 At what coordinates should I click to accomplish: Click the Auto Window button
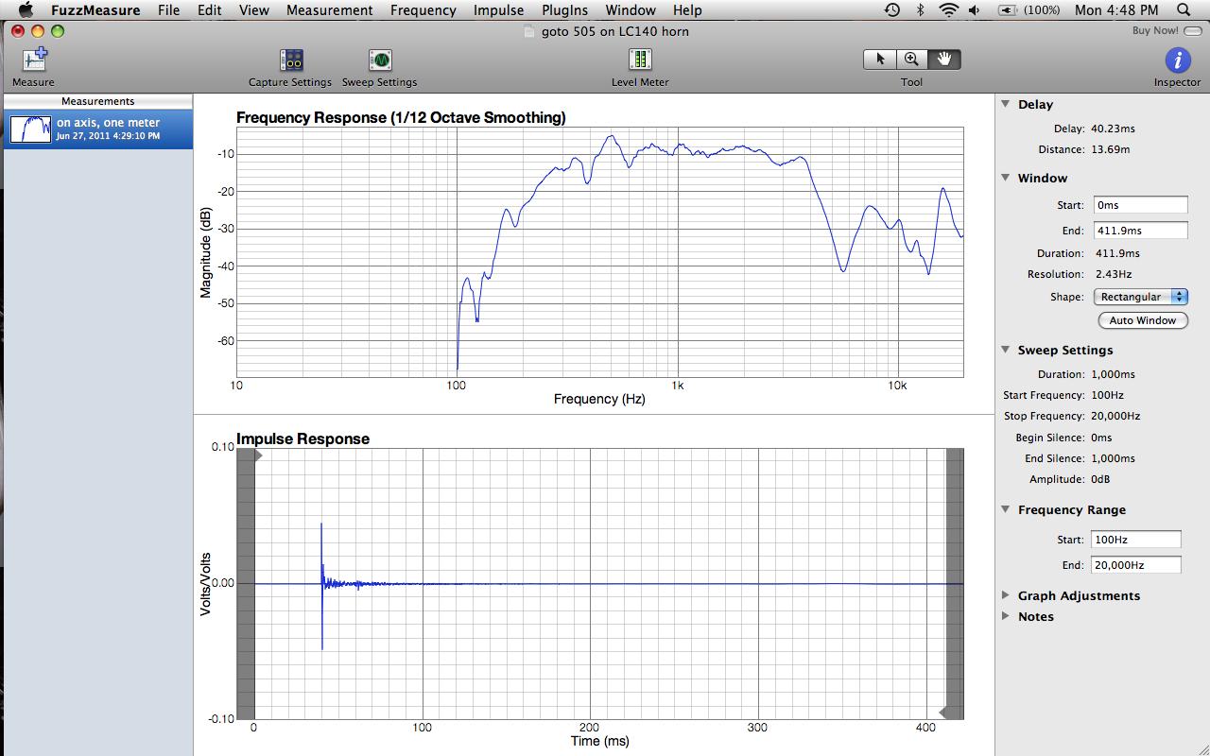1143,320
